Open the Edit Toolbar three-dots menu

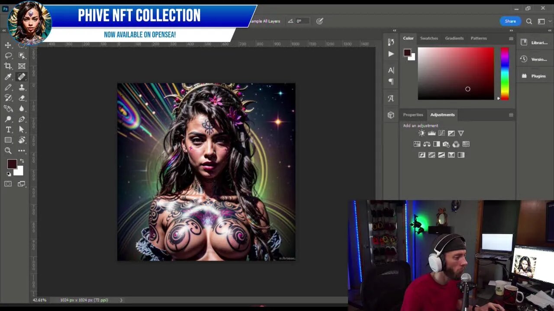click(22, 151)
